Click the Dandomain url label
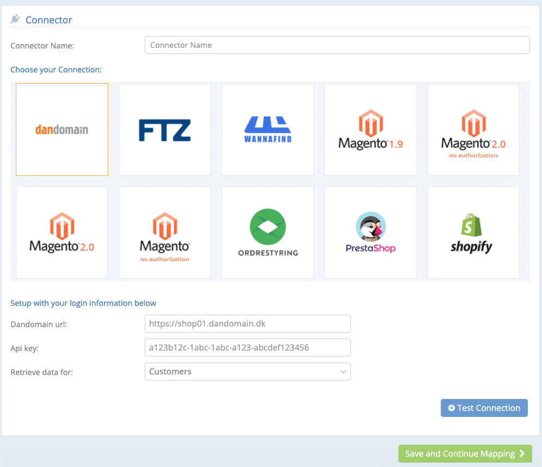Screen dimensions: 542x467 click(x=39, y=324)
